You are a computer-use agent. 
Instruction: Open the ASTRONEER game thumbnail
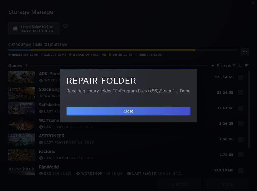[x=21, y=139]
